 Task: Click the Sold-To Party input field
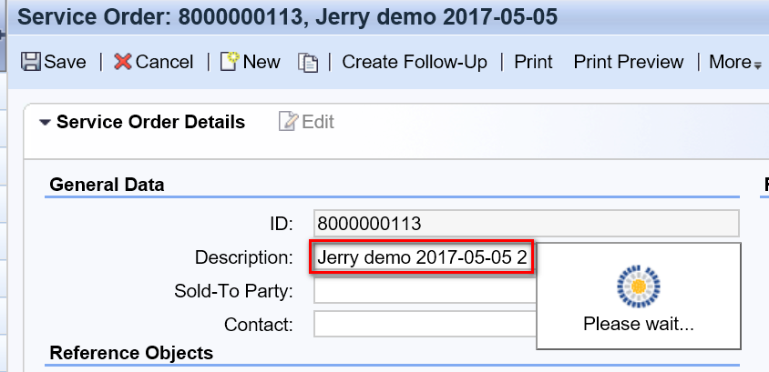(x=426, y=291)
